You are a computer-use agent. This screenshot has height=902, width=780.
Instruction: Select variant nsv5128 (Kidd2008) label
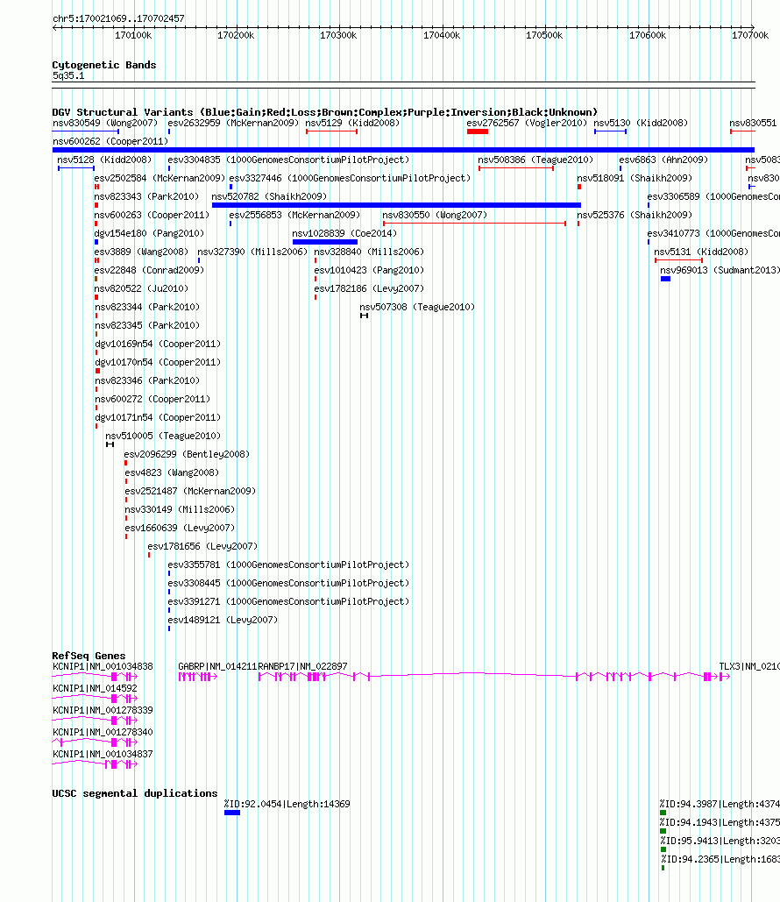(x=104, y=160)
